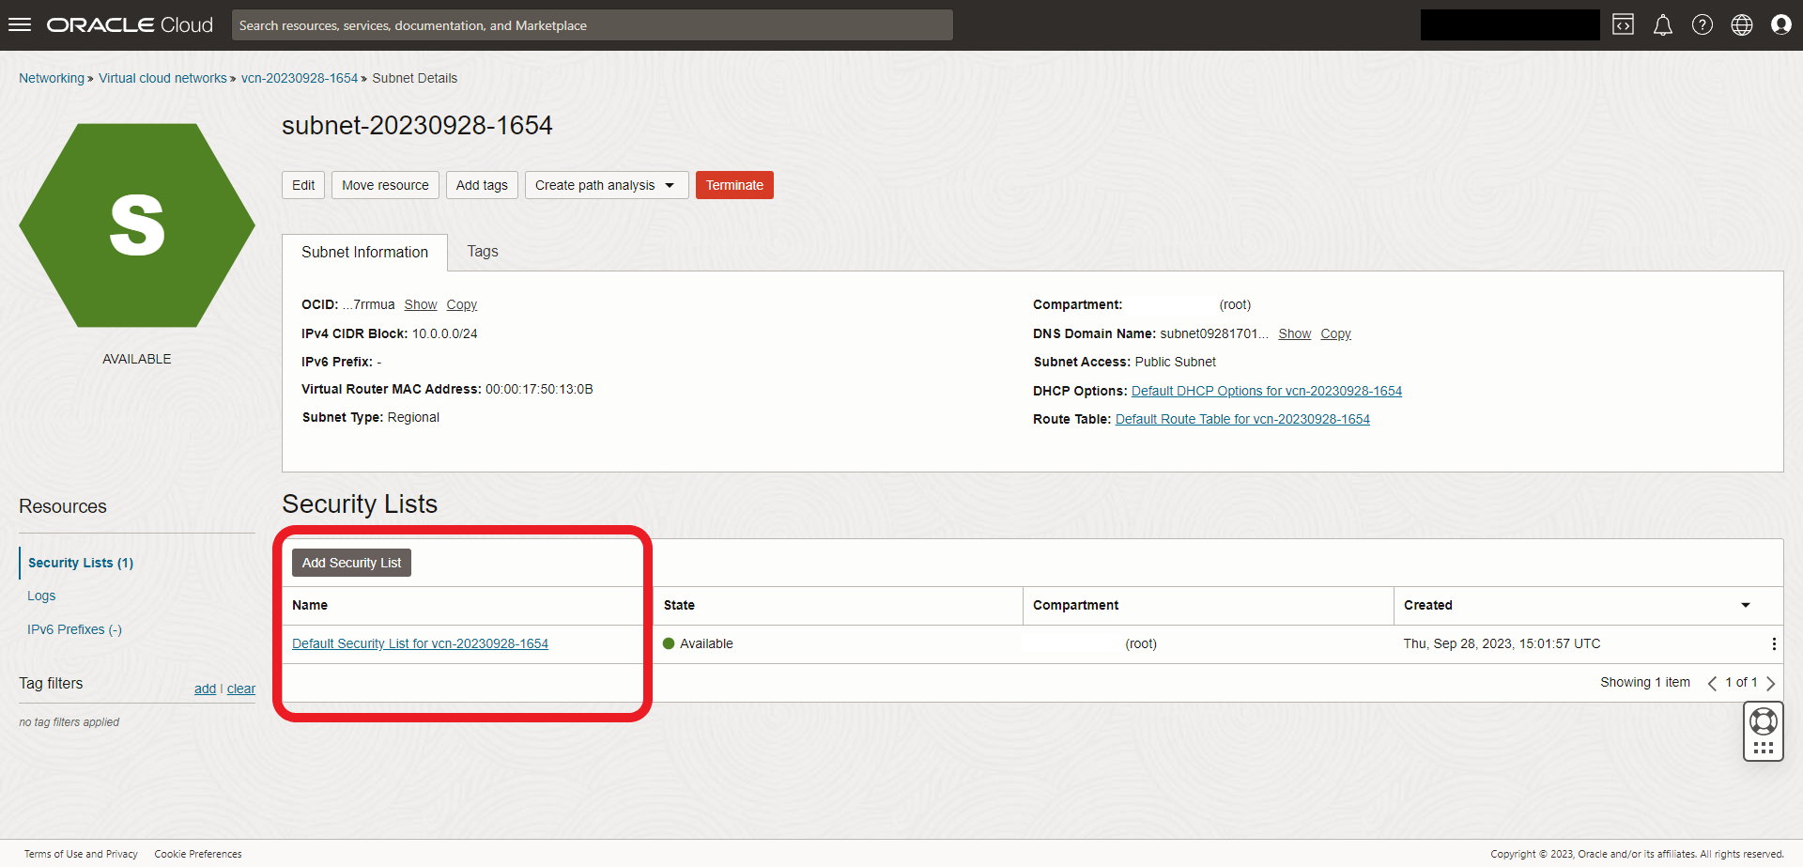Open Cloud Shell developer tools icon

tap(1623, 25)
